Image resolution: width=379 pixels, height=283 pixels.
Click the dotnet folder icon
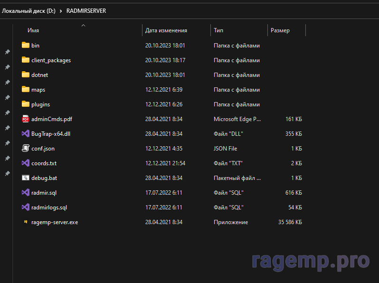25,75
